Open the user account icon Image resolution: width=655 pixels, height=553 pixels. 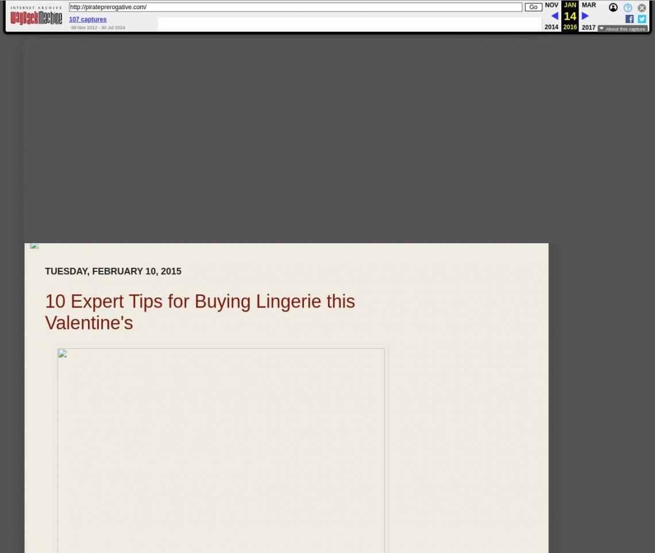(613, 7)
